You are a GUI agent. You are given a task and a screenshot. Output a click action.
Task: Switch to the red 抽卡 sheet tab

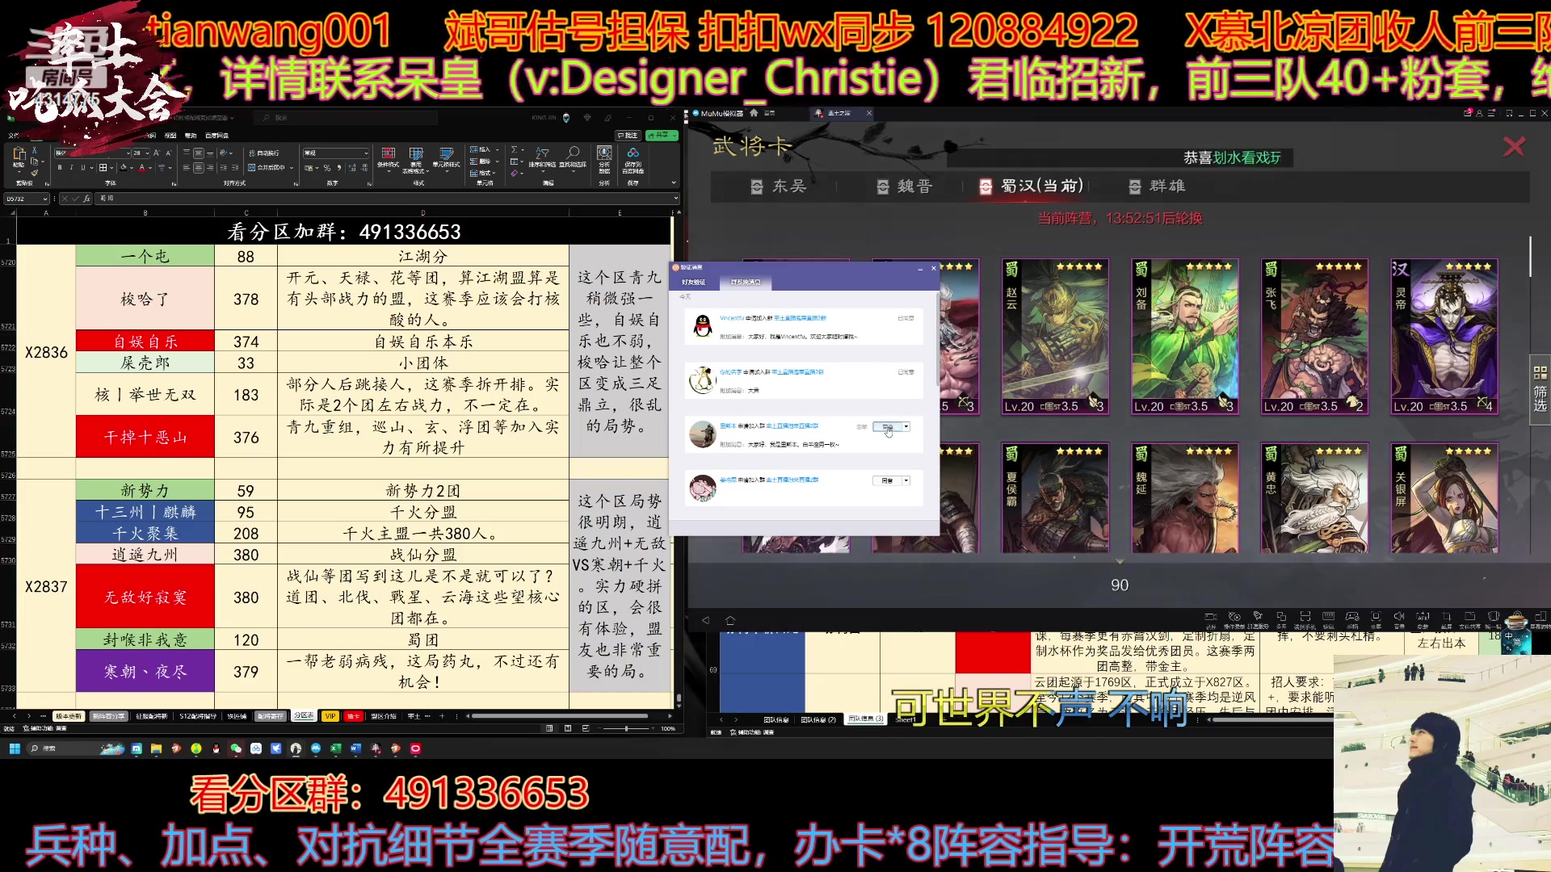353,716
